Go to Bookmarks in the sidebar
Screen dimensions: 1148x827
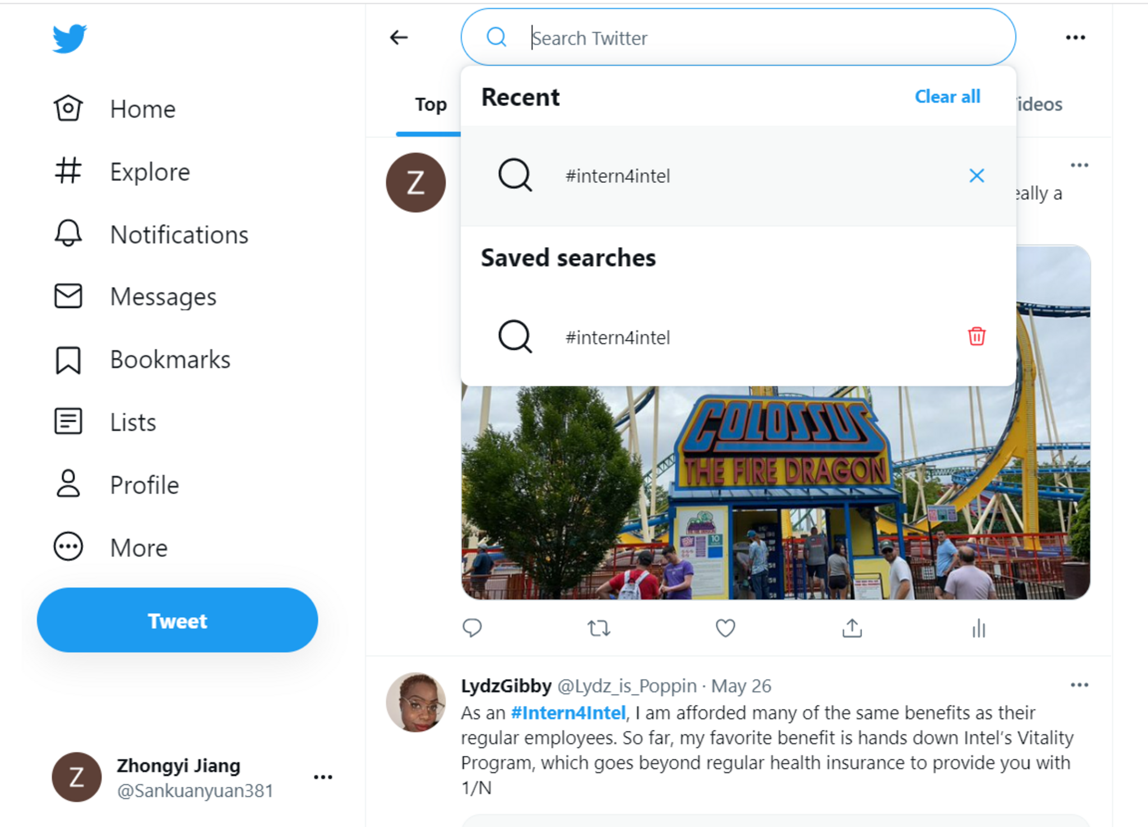coord(170,359)
